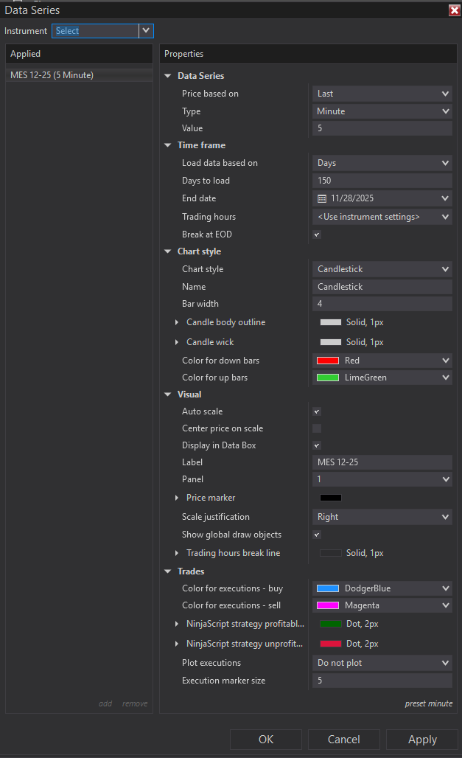462x758 pixels.
Task: Click the preset minute link
Action: pos(428,703)
